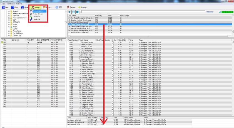Play the selected audio file
The width and height of the screenshot is (234, 128).
(x=69, y=12)
